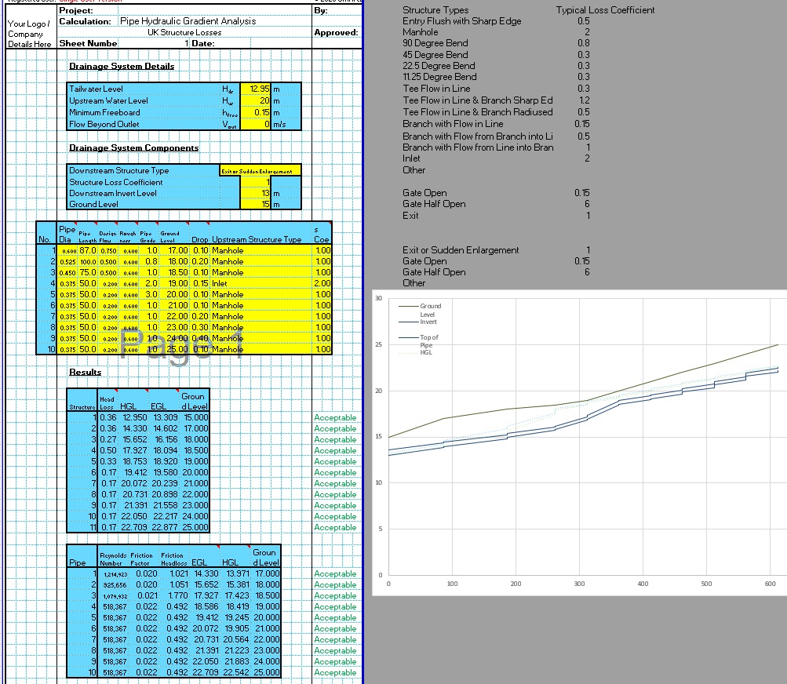This screenshot has width=787, height=684.
Task: Click the Your Logo company details cell
Action: pyautogui.click(x=31, y=34)
